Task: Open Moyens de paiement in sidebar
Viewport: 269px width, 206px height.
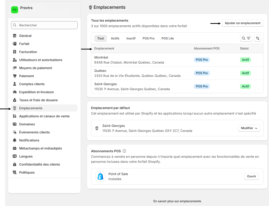Action: point(36,68)
